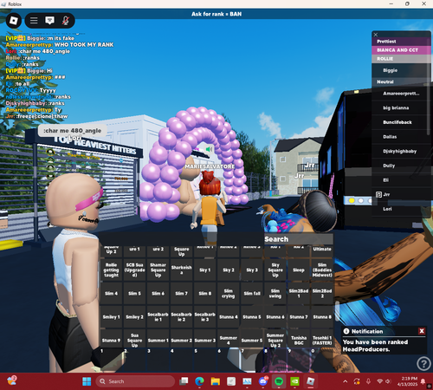Play the Sua Square Up animation
The width and height of the screenshot is (433, 390).
tap(134, 338)
